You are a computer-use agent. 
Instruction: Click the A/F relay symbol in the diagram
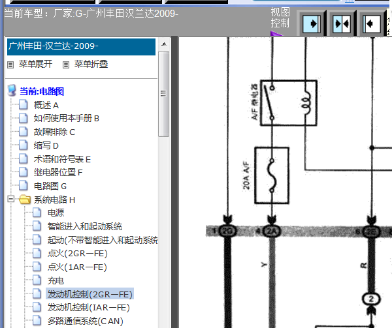point(289,103)
